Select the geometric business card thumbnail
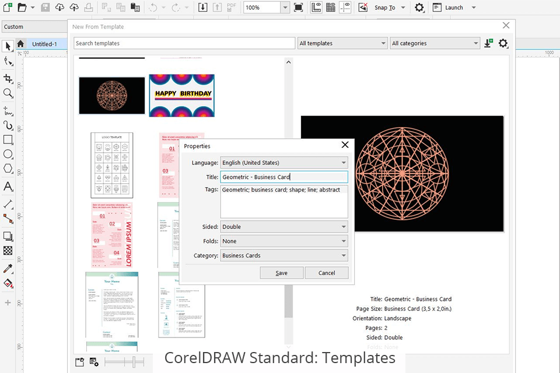The width and height of the screenshot is (560, 373). (112, 96)
